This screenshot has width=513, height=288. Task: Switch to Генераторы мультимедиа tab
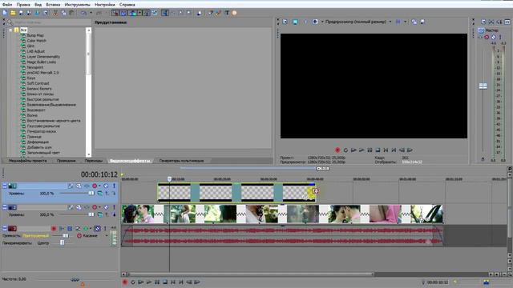coord(181,161)
